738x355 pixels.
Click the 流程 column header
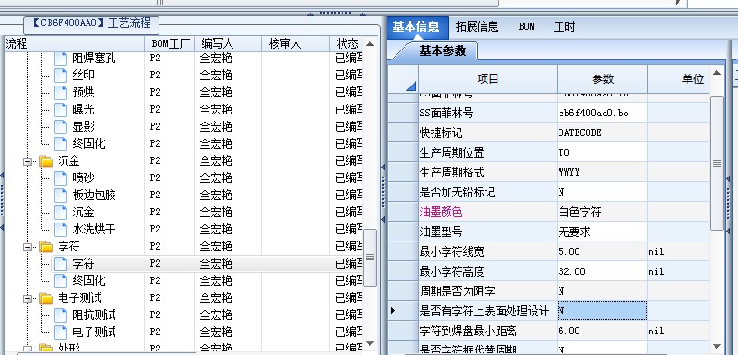(75, 44)
